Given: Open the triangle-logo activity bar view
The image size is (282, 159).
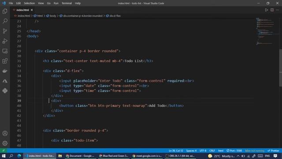Looking at the screenshot, I should point(5,81).
